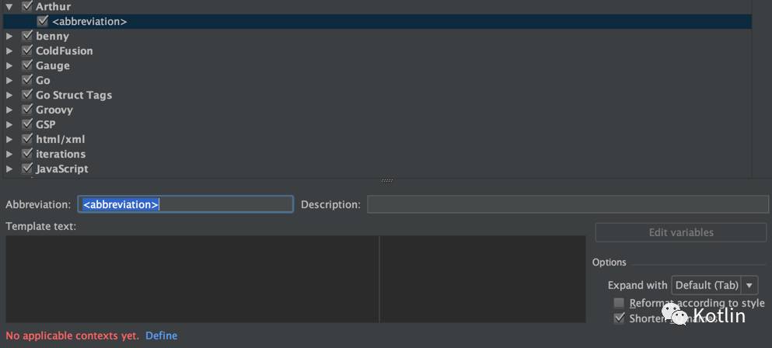This screenshot has height=348, width=772.
Task: Expand the Gauge template group
Action: coord(9,66)
